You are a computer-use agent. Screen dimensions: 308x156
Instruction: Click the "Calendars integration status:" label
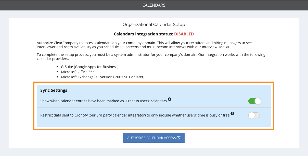point(143,34)
